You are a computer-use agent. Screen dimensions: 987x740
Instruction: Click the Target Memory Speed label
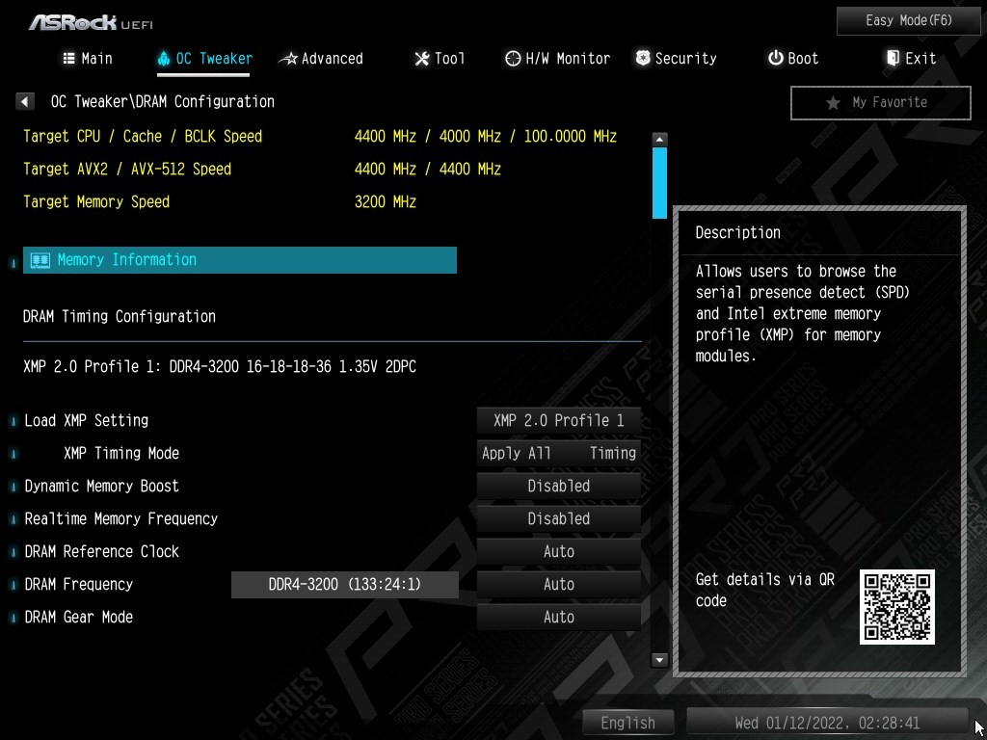point(96,202)
